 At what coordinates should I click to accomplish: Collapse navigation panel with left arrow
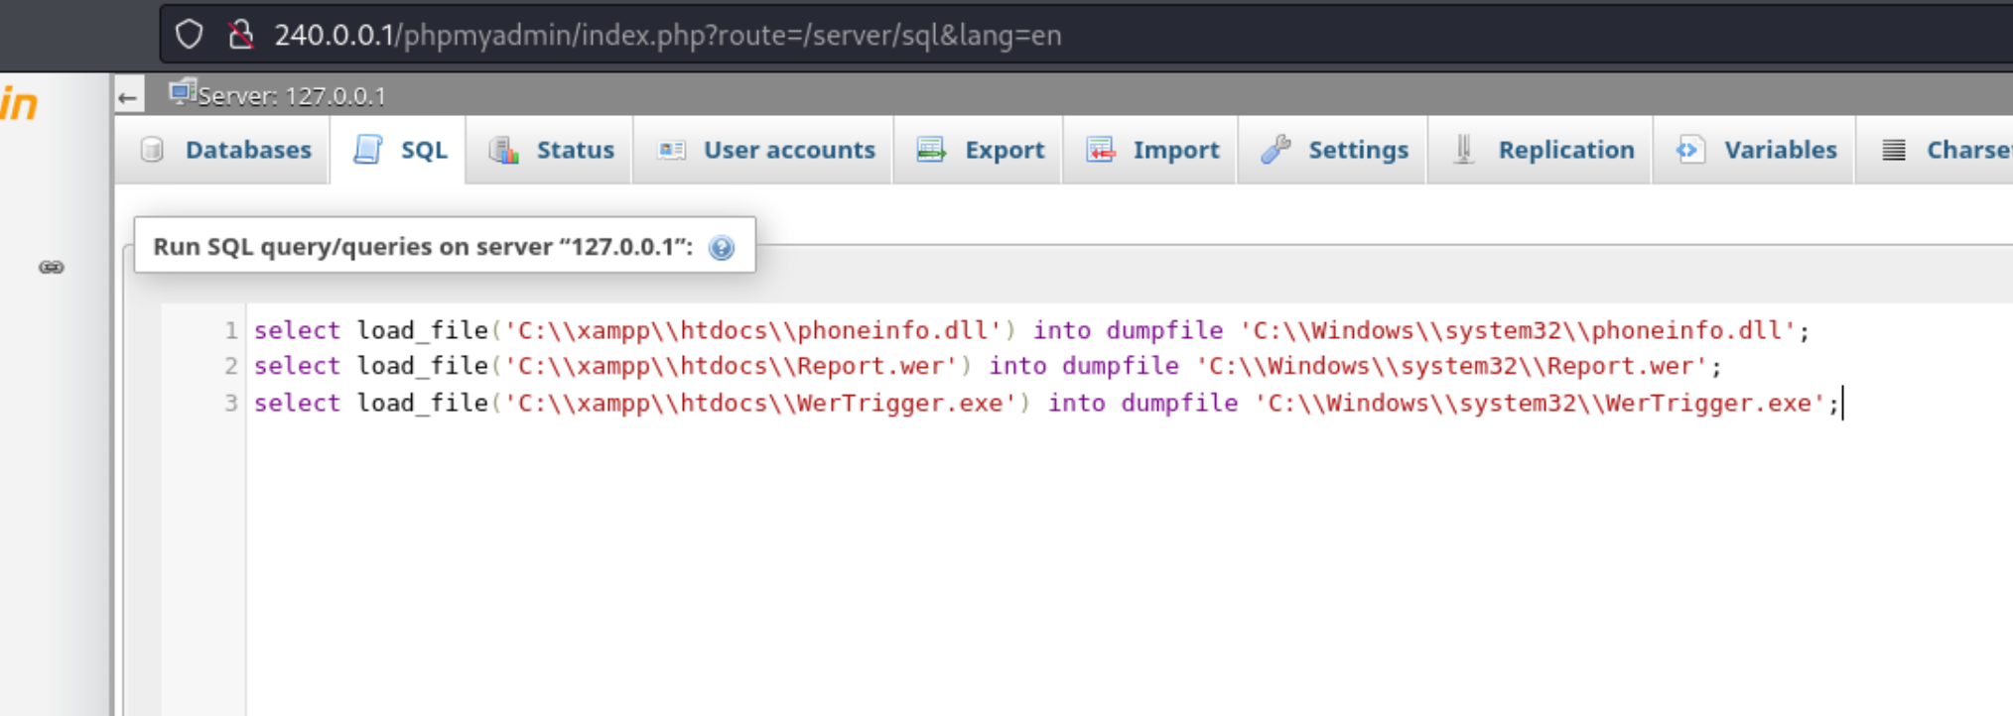[128, 96]
